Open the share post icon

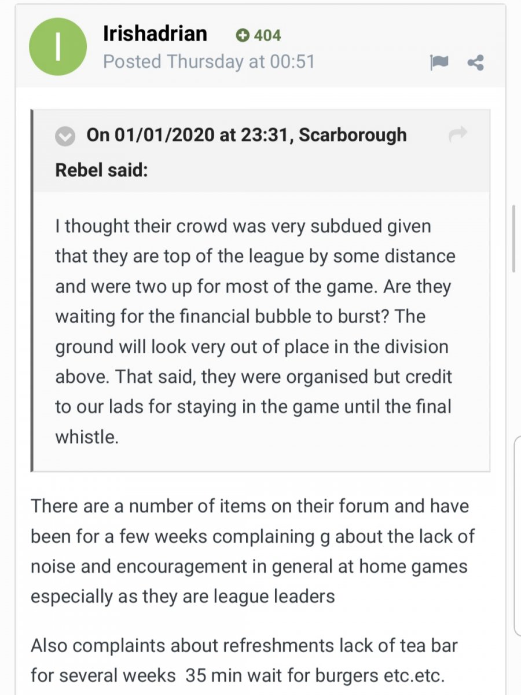click(475, 63)
